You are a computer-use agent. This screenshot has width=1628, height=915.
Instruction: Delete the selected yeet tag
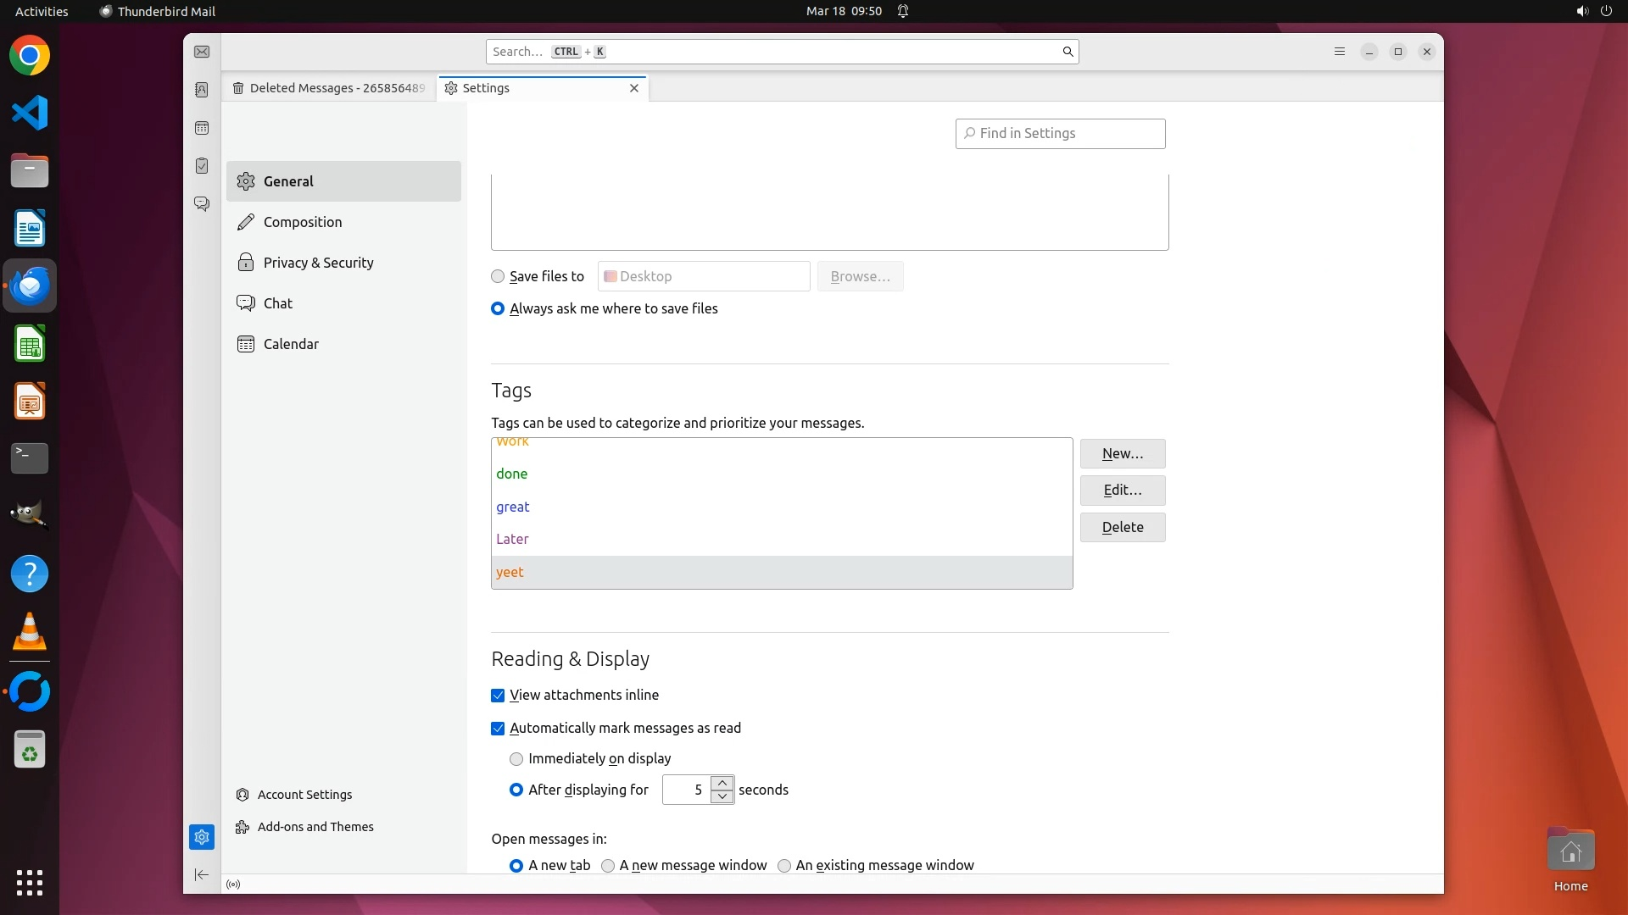(1122, 527)
